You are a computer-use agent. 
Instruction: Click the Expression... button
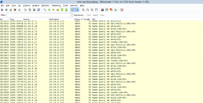click(x=79, y=15)
